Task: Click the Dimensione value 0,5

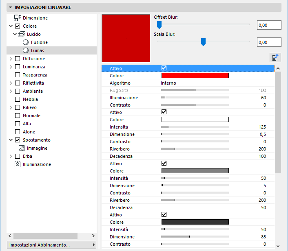Action: pyautogui.click(x=263, y=134)
